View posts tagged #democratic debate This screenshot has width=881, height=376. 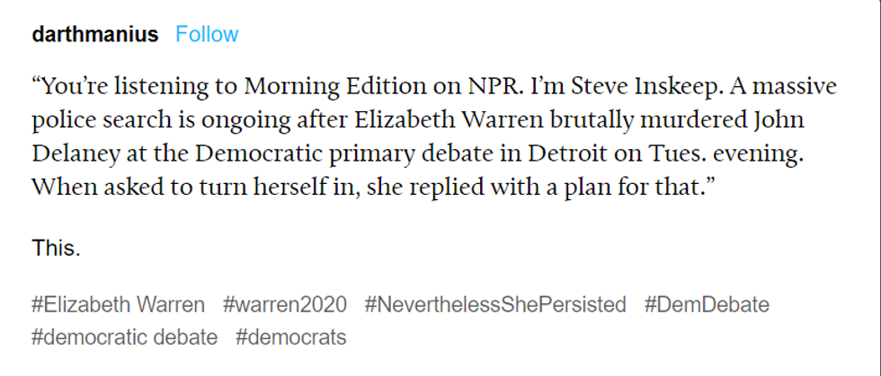[124, 337]
